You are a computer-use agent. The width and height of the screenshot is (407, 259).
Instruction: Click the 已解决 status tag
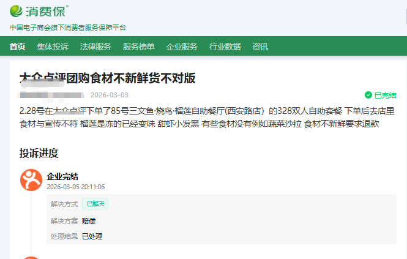point(95,204)
